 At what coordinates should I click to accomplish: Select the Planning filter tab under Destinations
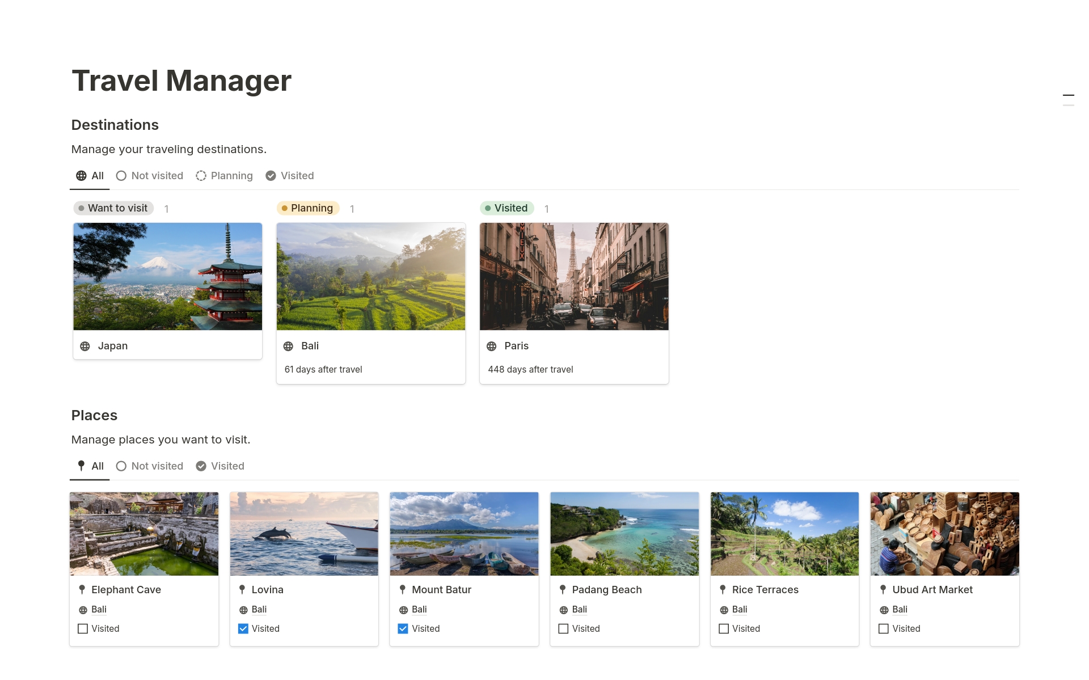click(x=230, y=175)
